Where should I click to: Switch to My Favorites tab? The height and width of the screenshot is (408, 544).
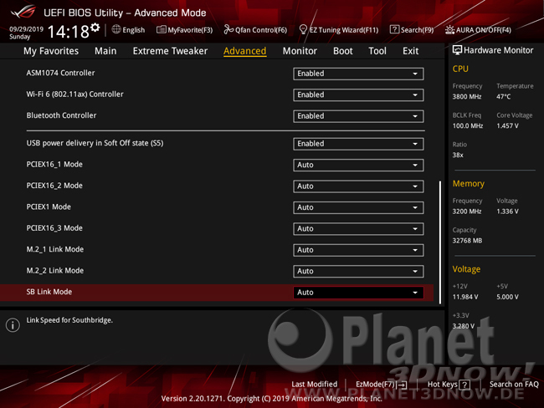click(x=51, y=51)
